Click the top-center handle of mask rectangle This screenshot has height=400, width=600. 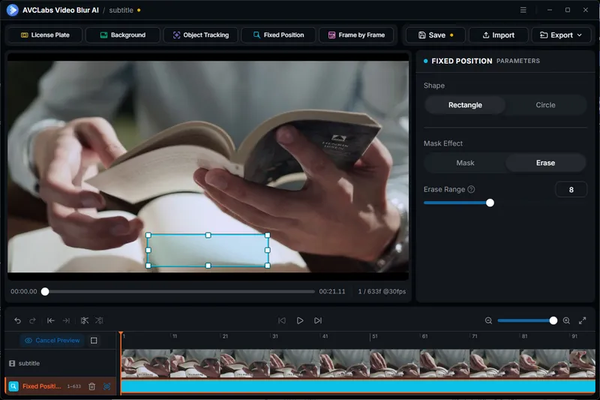tap(208, 235)
